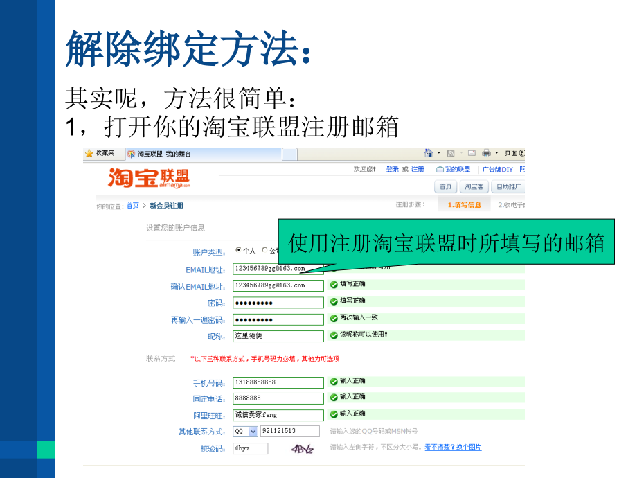Click the red 以下三种联系方式 notice text
Viewport: 637px width, 478px height.
coord(265,359)
